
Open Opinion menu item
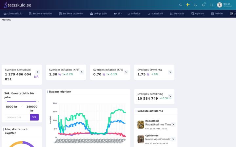pyautogui.click(x=198, y=14)
